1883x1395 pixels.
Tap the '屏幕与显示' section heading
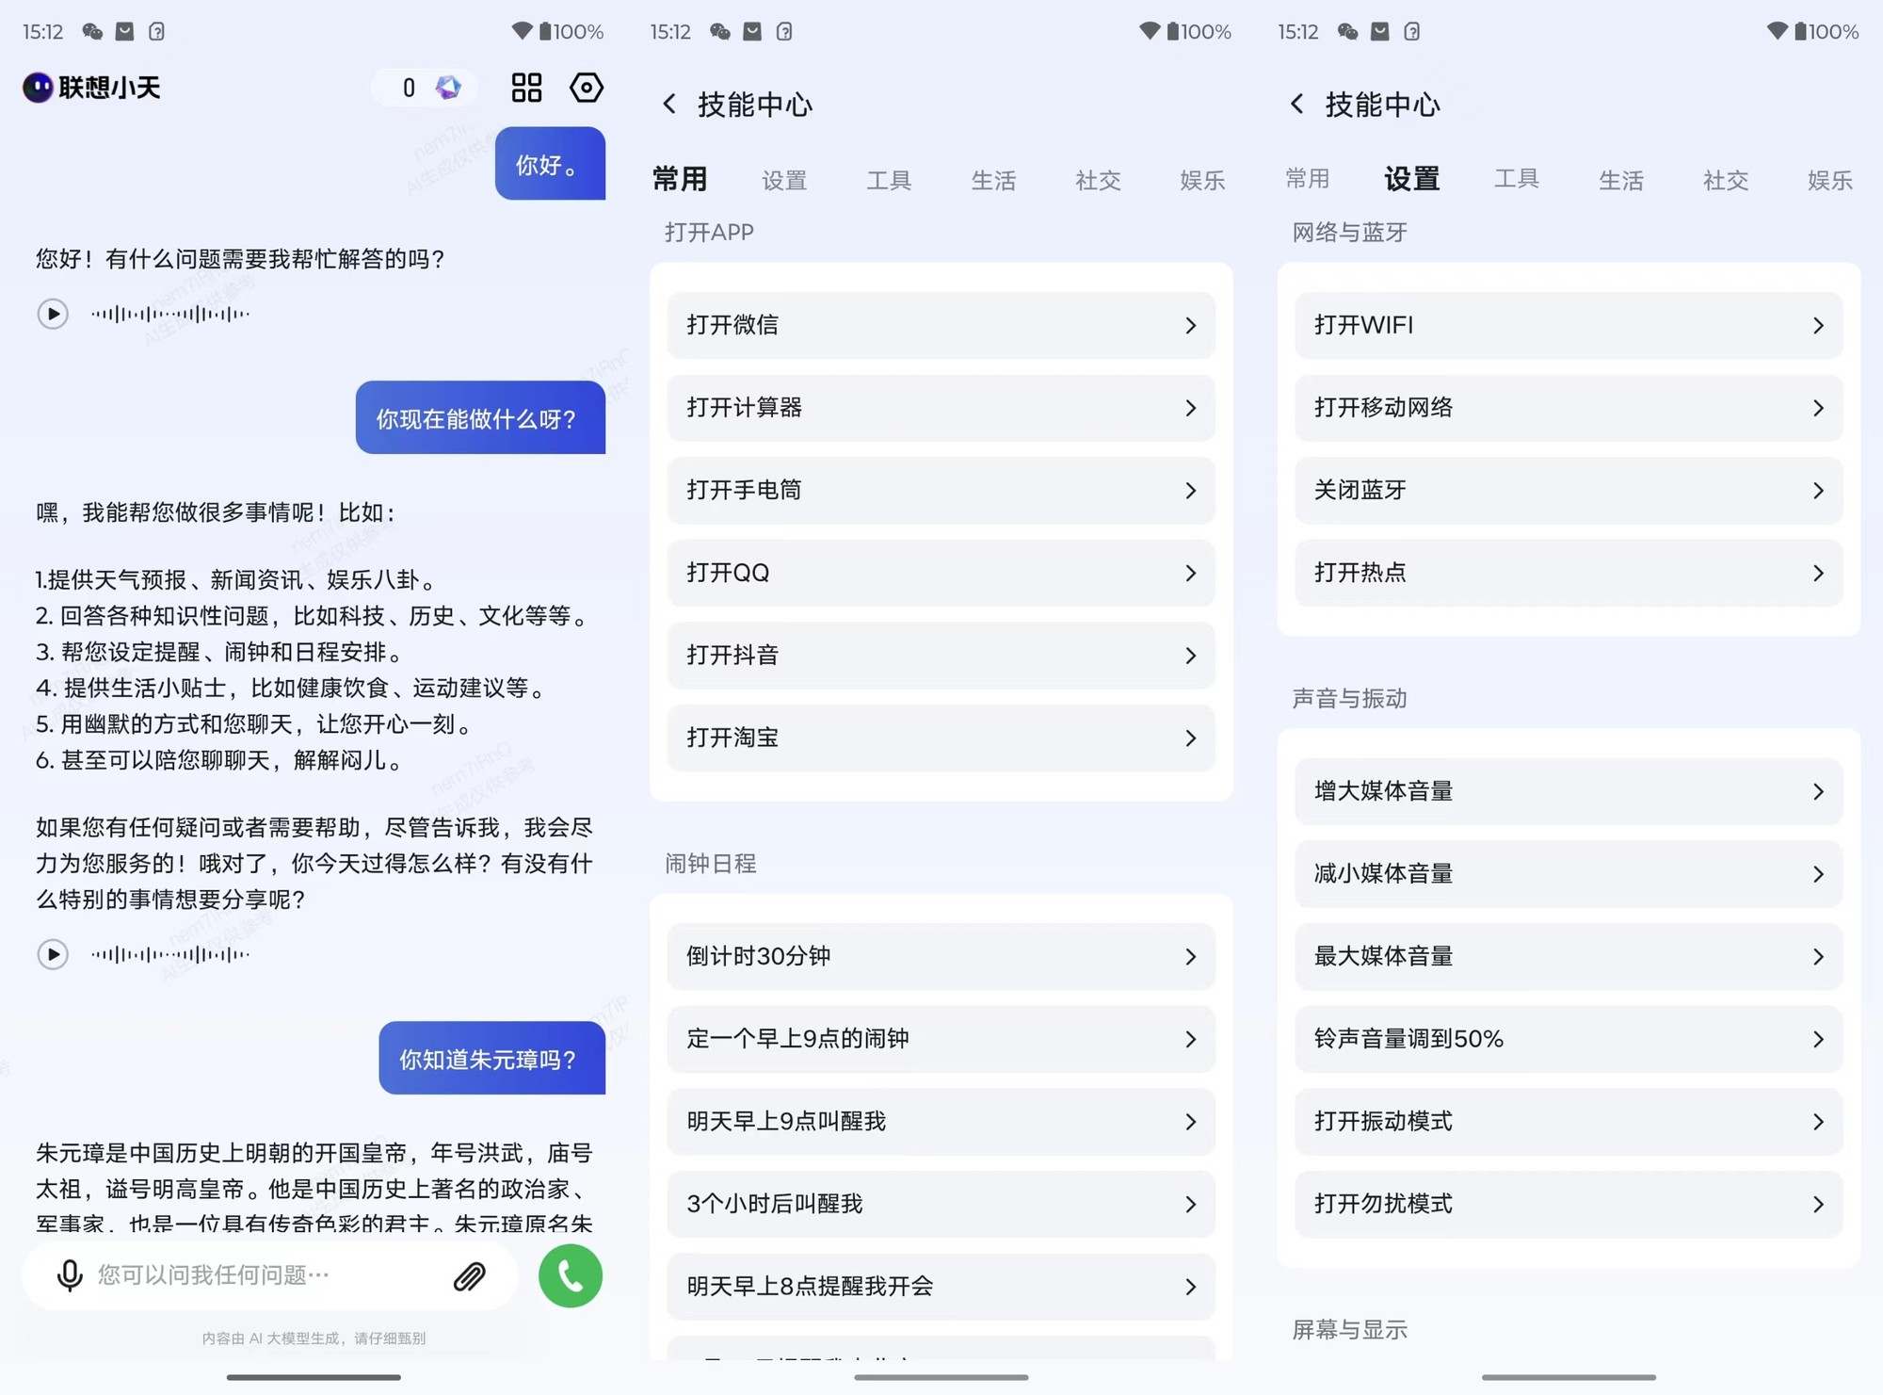tap(1349, 1330)
